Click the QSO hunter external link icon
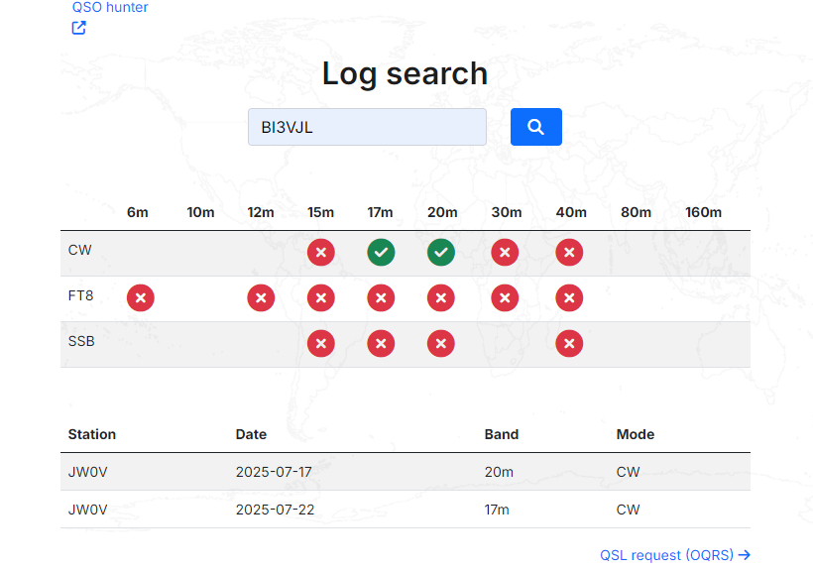 (79, 28)
